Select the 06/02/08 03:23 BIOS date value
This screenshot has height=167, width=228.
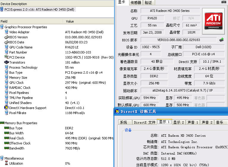coord(76,42)
